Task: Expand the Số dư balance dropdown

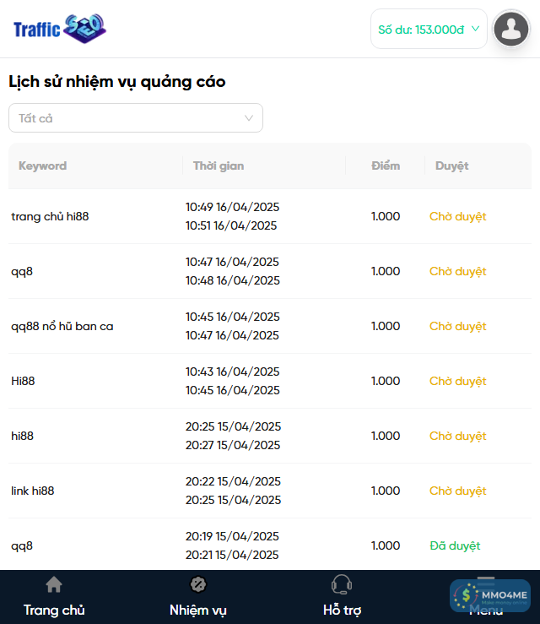Action: point(429,30)
